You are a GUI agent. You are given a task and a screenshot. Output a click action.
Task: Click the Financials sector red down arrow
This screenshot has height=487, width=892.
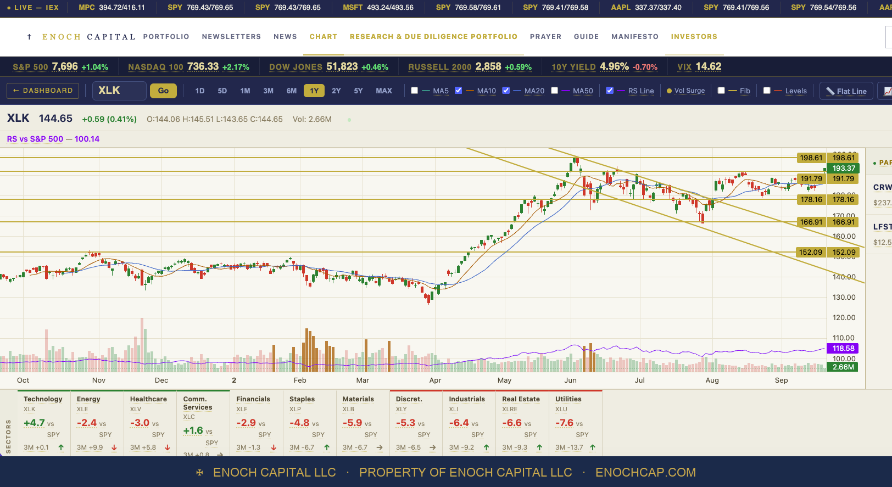coord(274,447)
